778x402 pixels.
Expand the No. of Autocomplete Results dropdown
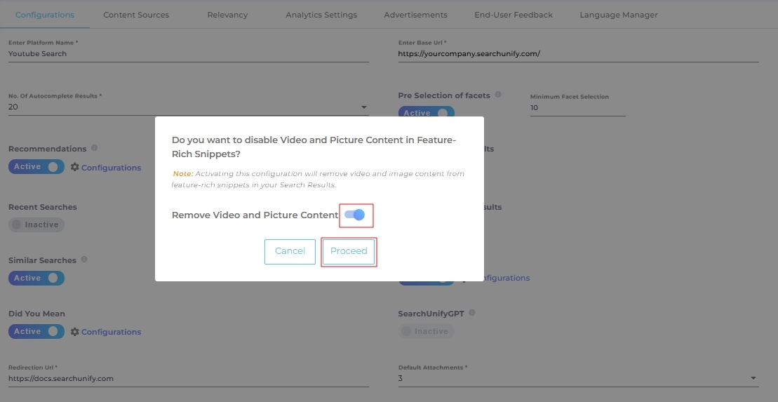pyautogui.click(x=363, y=107)
